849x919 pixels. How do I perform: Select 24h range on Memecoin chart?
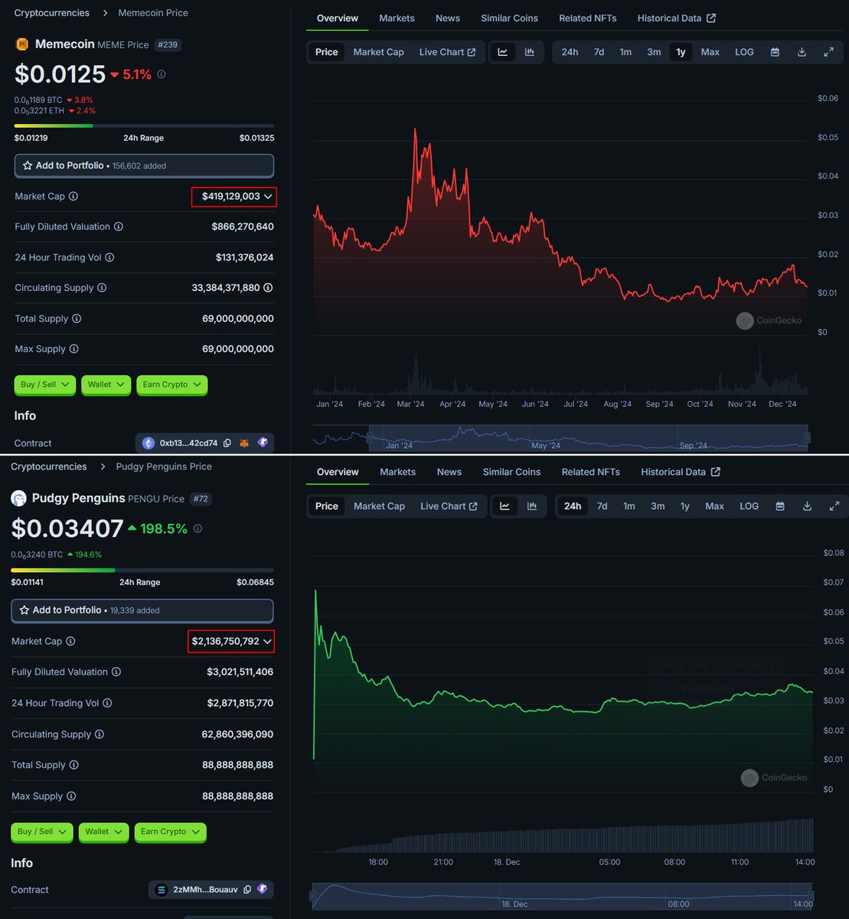coord(570,52)
